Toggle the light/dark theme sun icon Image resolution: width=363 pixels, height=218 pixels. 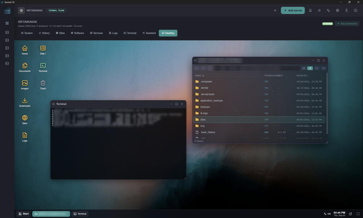319,11
